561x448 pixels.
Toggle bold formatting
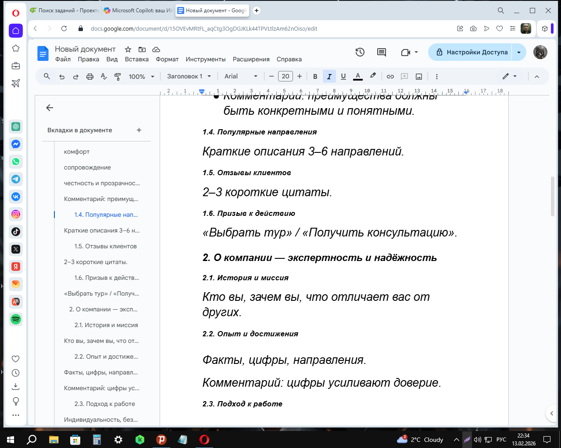click(315, 76)
